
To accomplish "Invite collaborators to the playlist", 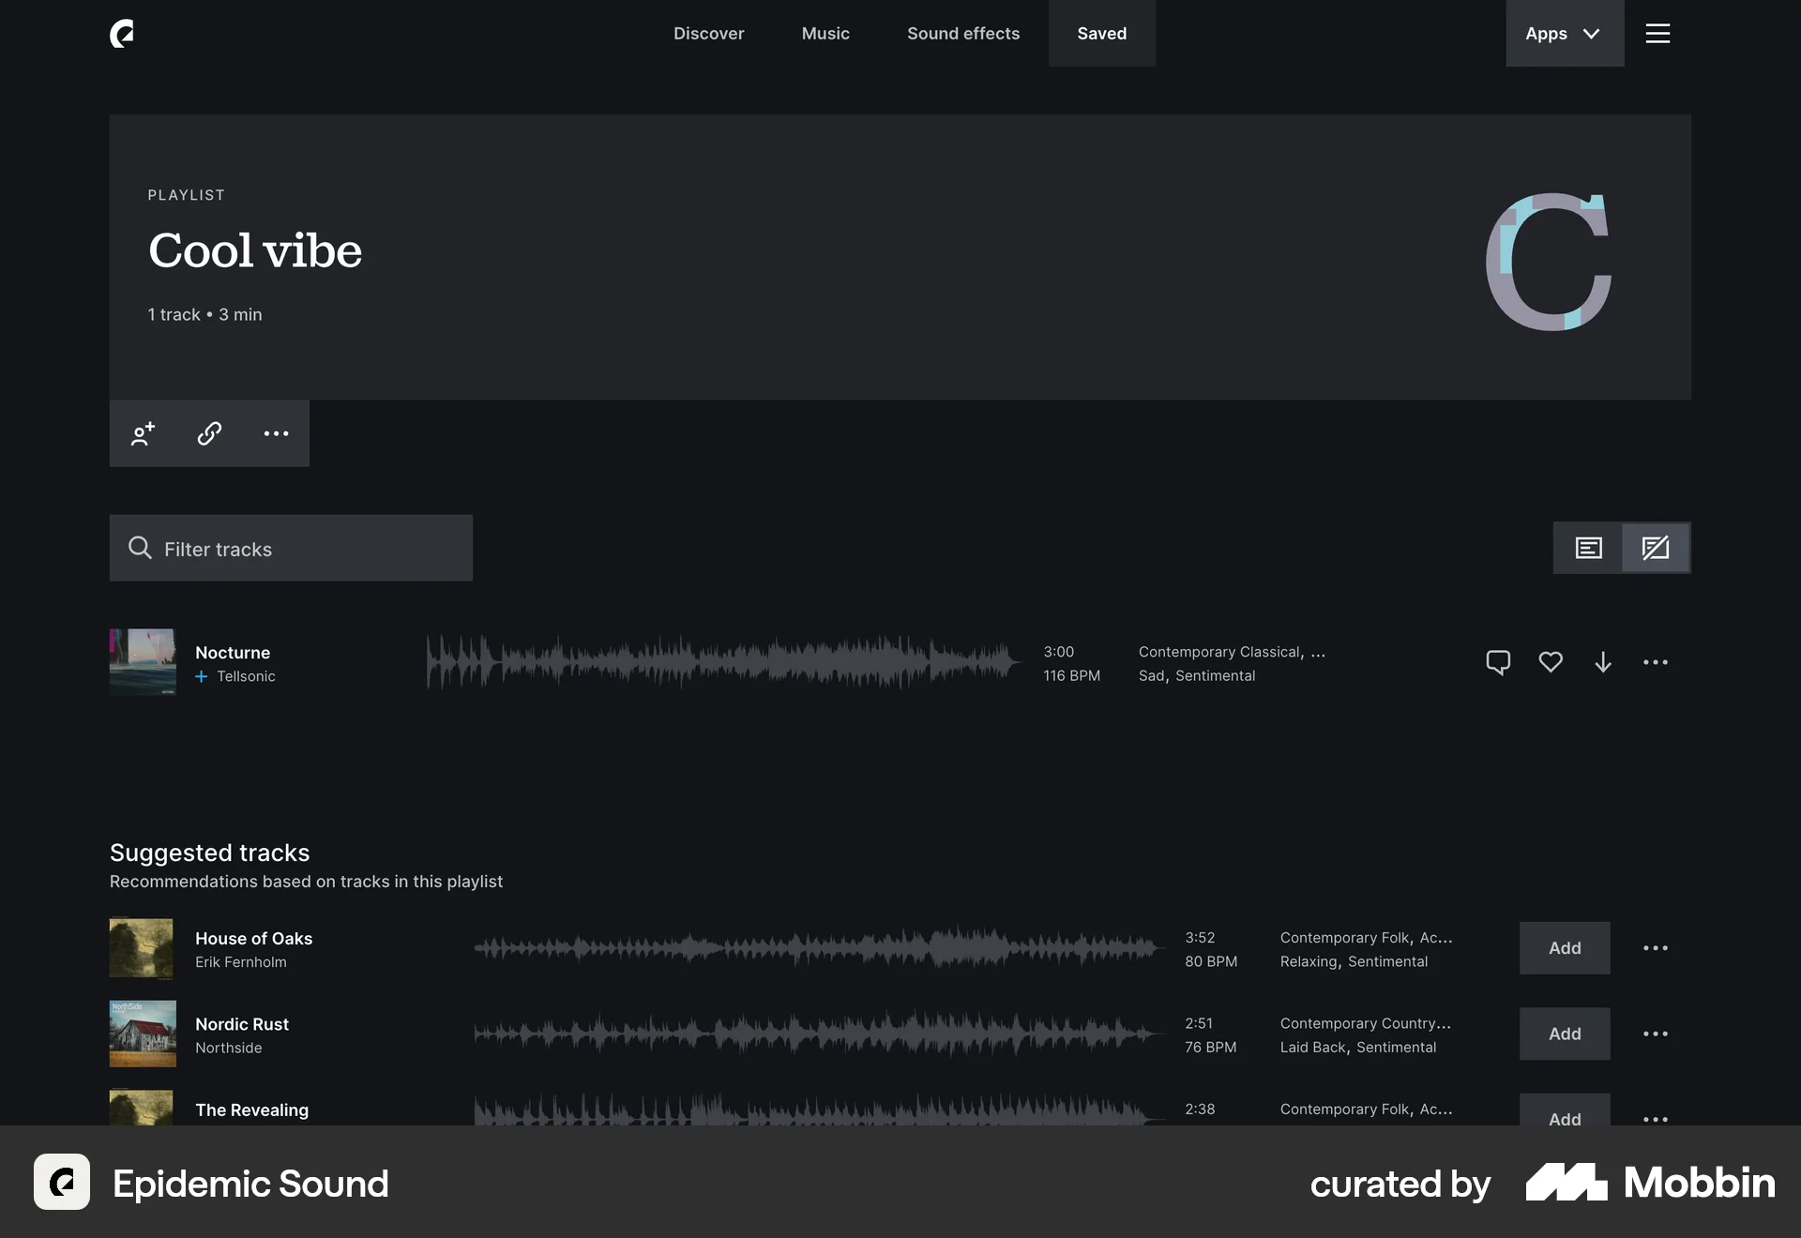I will click(x=142, y=434).
